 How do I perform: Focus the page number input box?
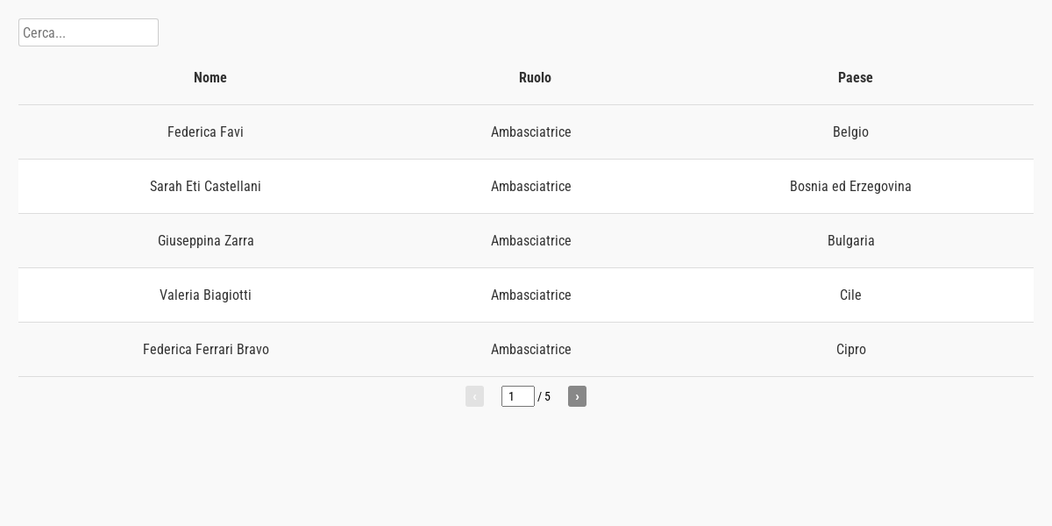tap(517, 396)
